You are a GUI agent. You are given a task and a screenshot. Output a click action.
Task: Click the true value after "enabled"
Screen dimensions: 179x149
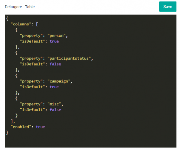pos(40,127)
